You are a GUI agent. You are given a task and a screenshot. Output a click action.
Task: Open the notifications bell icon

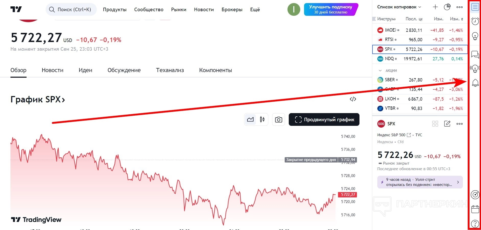475,83
